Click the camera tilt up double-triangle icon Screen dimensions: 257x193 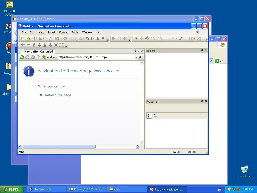point(45,45)
